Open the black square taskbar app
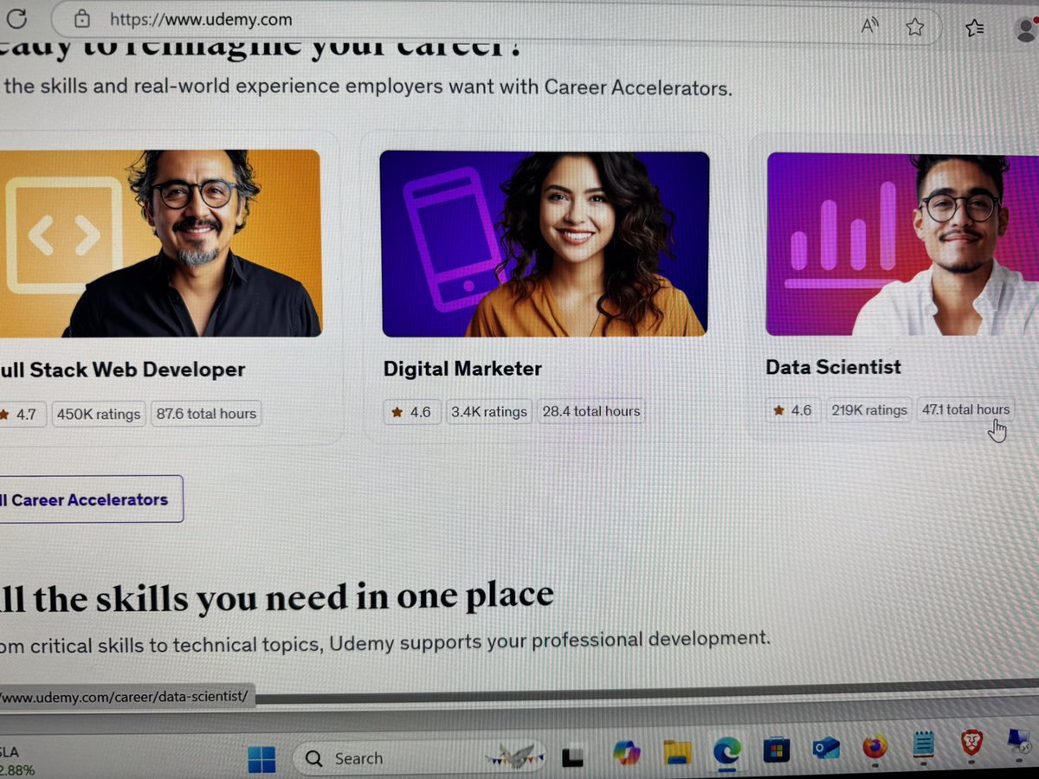Image resolution: width=1039 pixels, height=779 pixels. click(x=573, y=757)
